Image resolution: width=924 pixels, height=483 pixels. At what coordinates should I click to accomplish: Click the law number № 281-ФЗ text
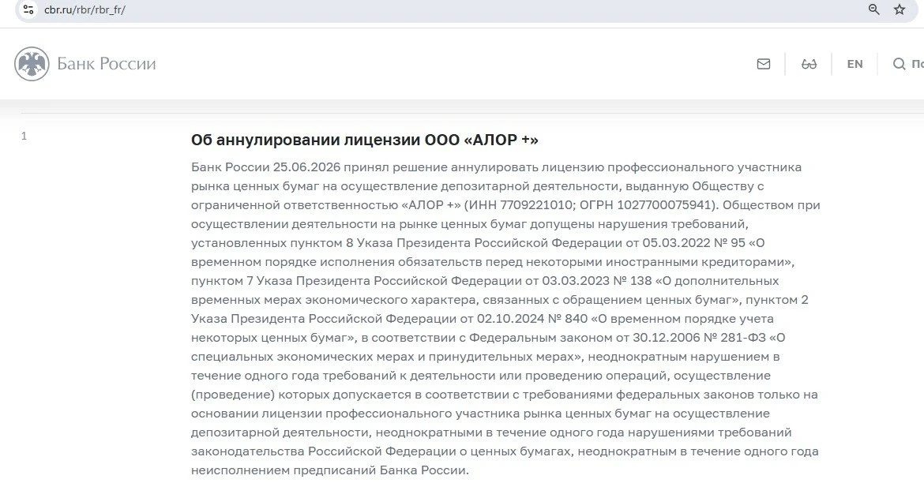734,338
